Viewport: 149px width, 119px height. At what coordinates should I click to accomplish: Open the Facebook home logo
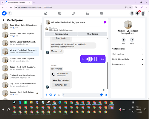pos(4,13)
